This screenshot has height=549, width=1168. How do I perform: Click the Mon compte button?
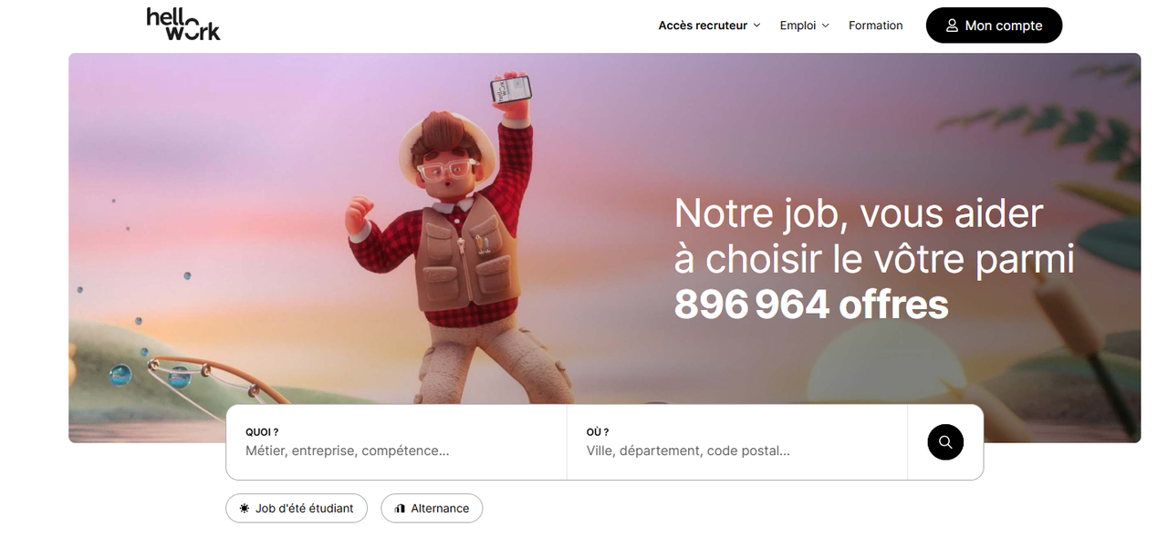tap(994, 25)
